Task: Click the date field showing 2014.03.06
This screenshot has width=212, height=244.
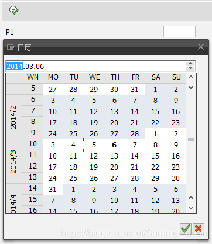Action: [x=95, y=66]
